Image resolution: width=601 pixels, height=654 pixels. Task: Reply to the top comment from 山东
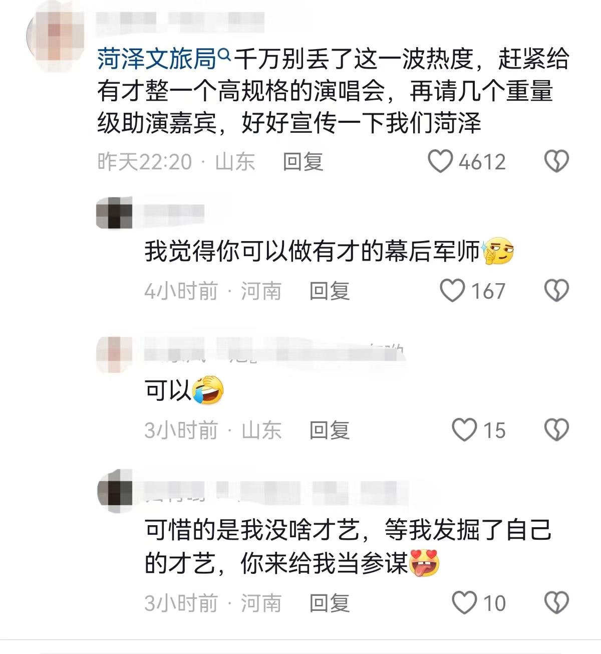pyautogui.click(x=303, y=162)
